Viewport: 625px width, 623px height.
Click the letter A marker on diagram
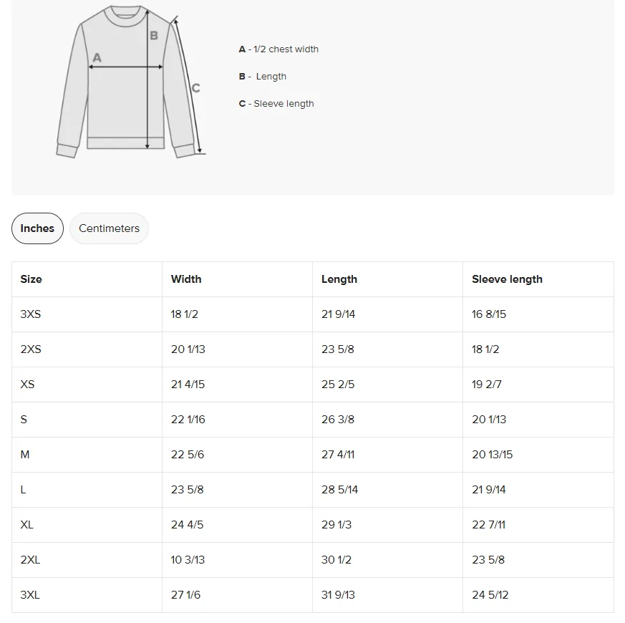pyautogui.click(x=97, y=58)
